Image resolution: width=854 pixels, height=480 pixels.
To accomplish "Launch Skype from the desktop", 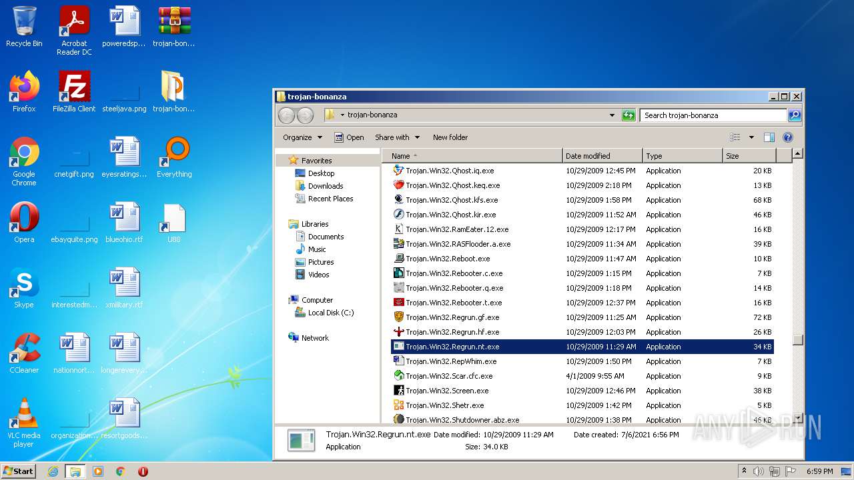I will coord(24,288).
